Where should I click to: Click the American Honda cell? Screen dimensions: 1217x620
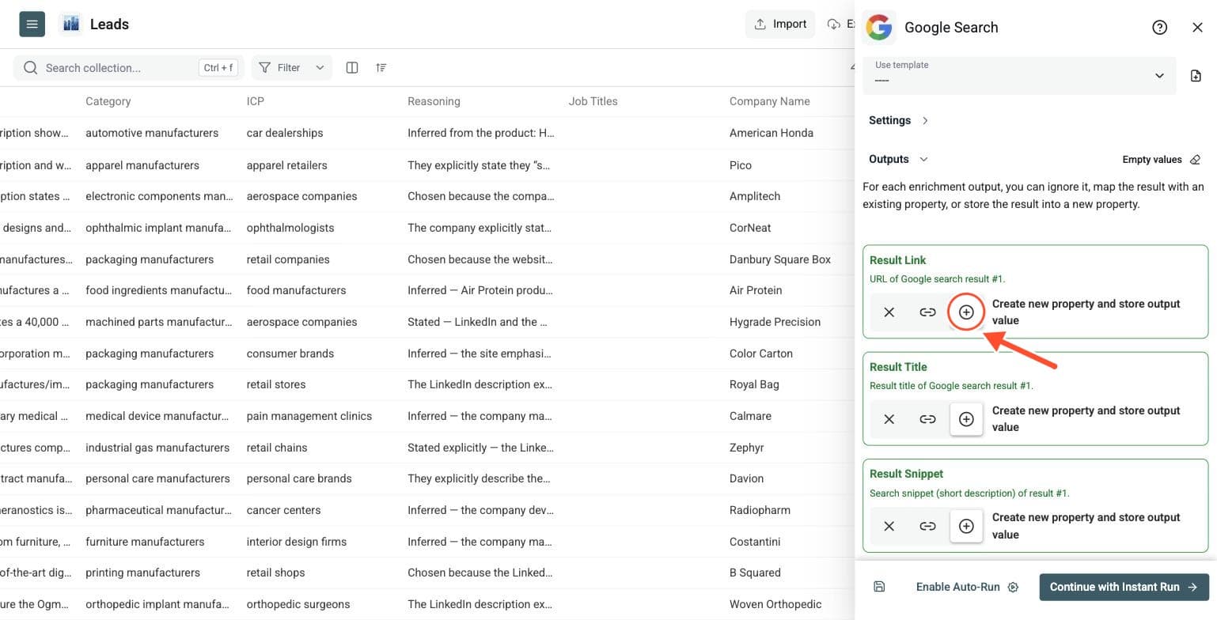point(772,133)
